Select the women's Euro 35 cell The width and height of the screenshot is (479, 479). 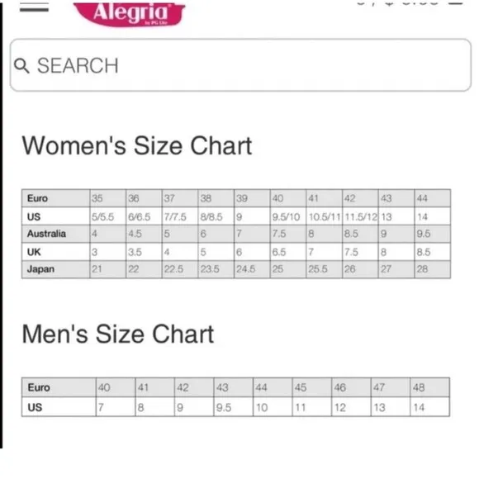coord(108,198)
